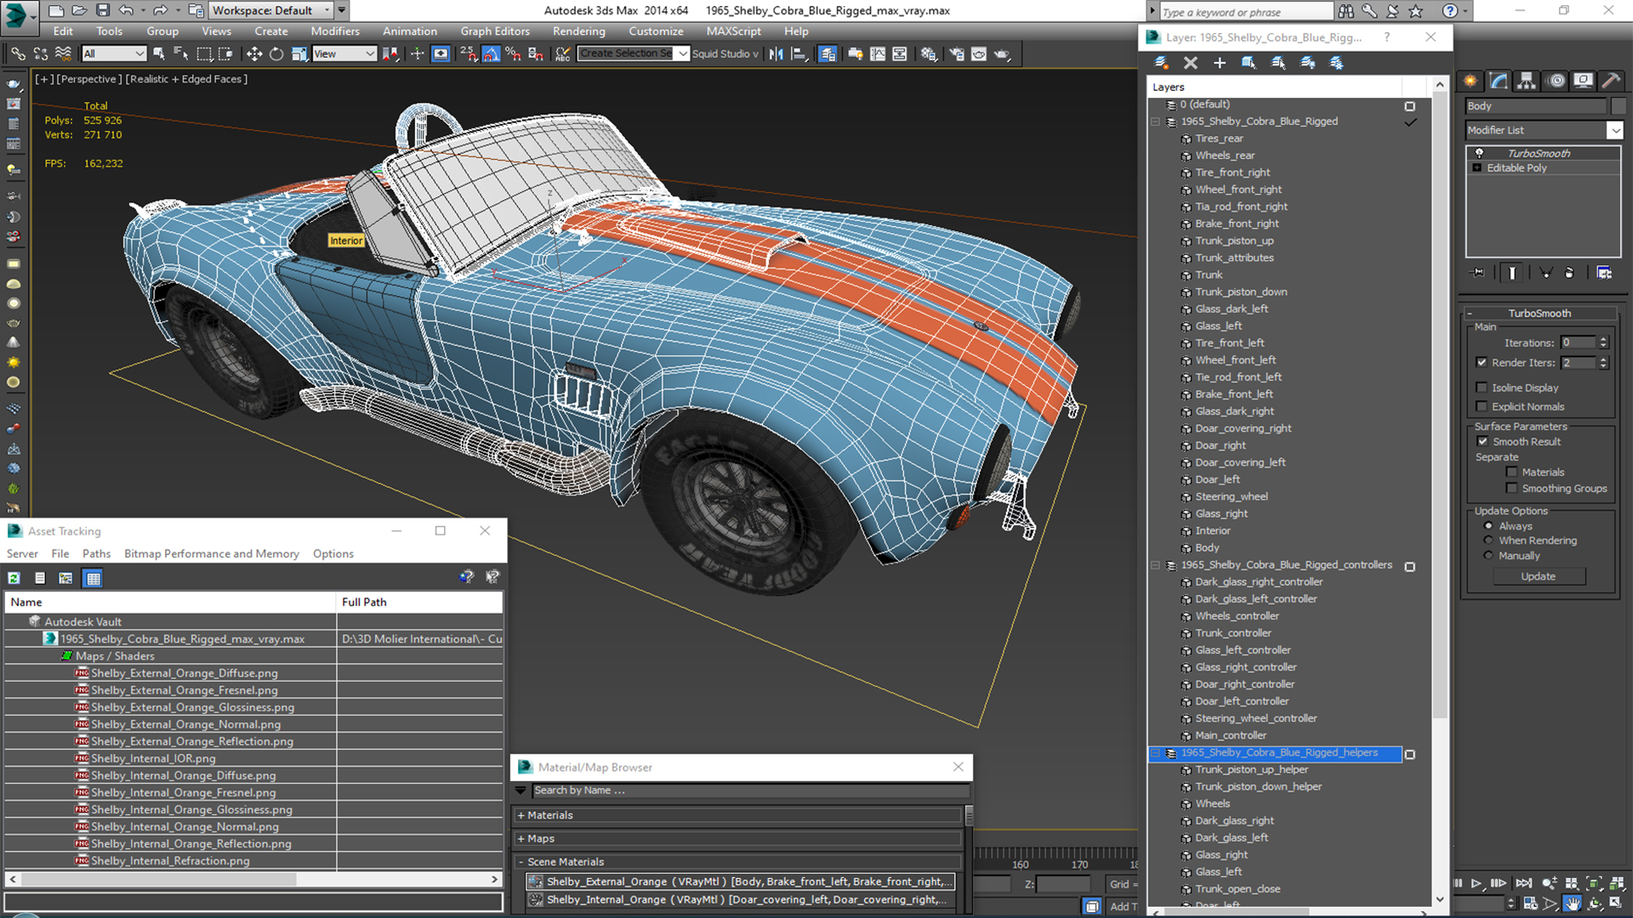Click Rectangular Selection Region icon
This screenshot has height=918, width=1633.
click(x=204, y=54)
